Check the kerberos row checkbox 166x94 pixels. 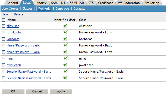(3, 39)
